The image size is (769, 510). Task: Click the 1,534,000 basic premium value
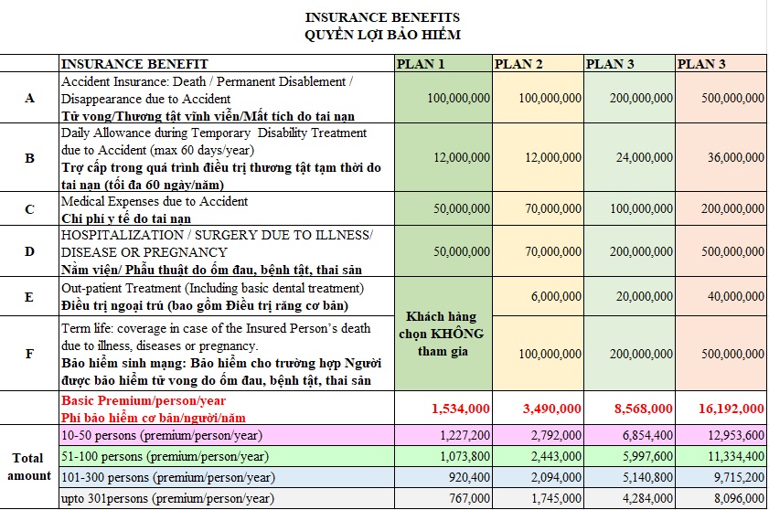[x=460, y=409]
